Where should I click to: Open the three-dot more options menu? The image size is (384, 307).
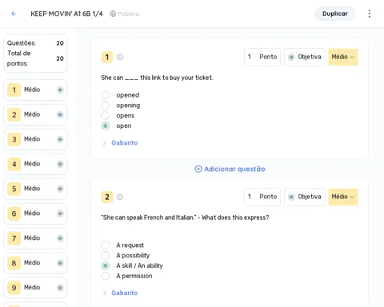(370, 14)
